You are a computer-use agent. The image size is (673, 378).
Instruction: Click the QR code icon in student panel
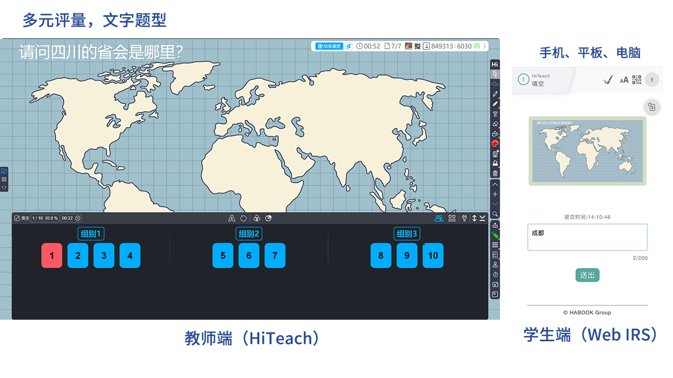point(637,80)
